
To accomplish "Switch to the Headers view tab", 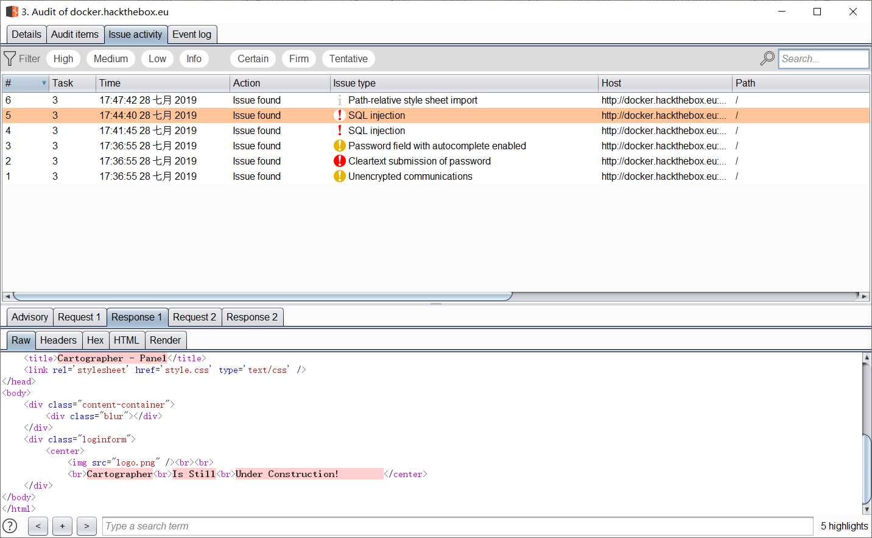I will coord(58,340).
